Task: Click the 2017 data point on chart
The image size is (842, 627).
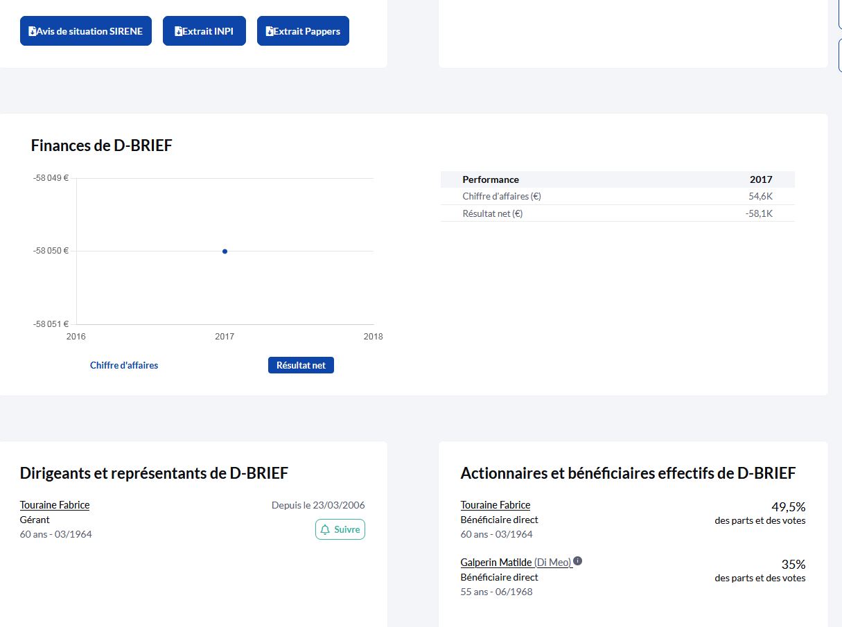Action: pos(225,251)
